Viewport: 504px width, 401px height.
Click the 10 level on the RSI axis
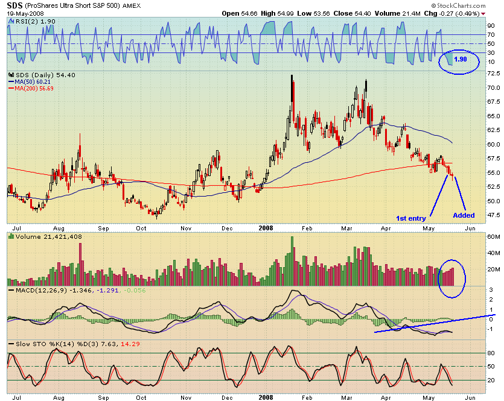click(491, 62)
